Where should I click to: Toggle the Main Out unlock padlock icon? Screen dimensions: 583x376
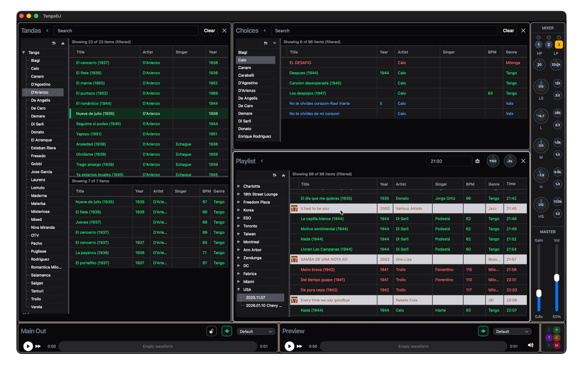(212, 331)
